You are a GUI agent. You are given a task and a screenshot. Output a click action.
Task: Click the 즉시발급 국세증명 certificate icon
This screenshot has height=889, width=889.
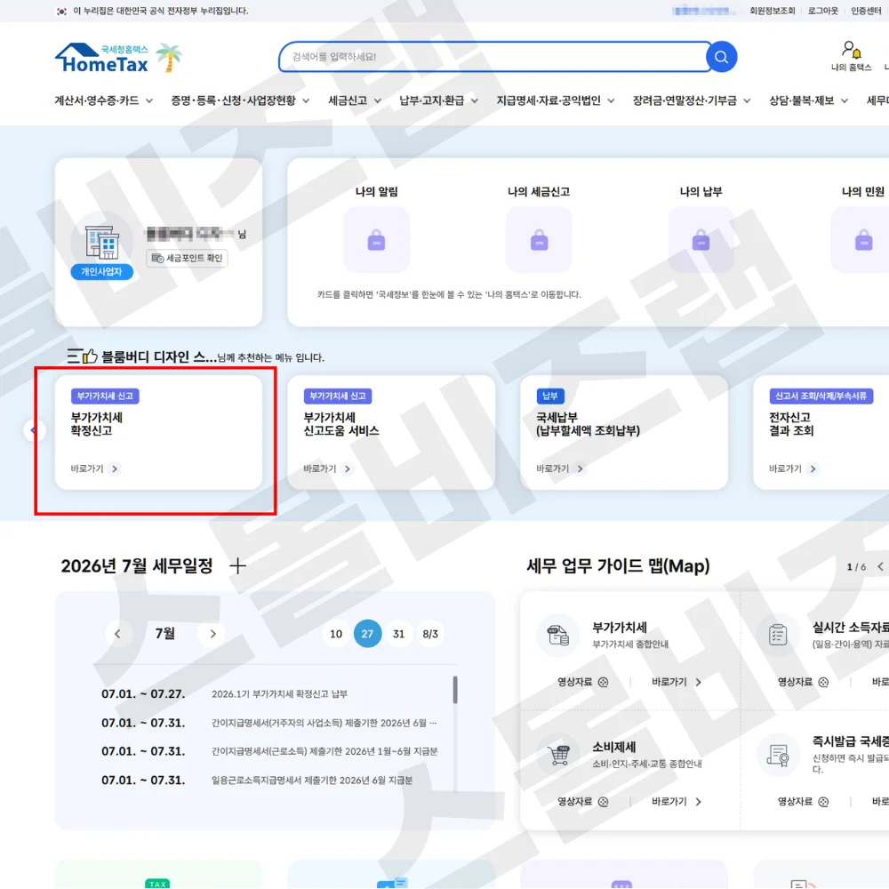pos(778,755)
